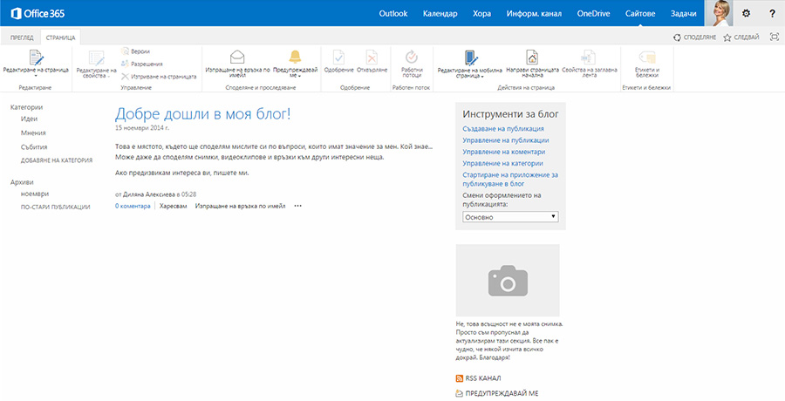Open the ноември archive

[35, 194]
